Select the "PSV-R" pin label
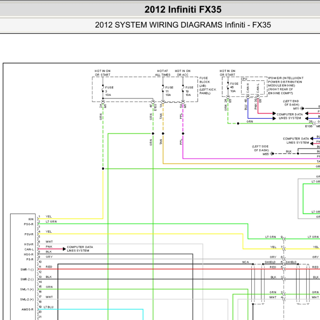320x320 pixels. [29, 234]
